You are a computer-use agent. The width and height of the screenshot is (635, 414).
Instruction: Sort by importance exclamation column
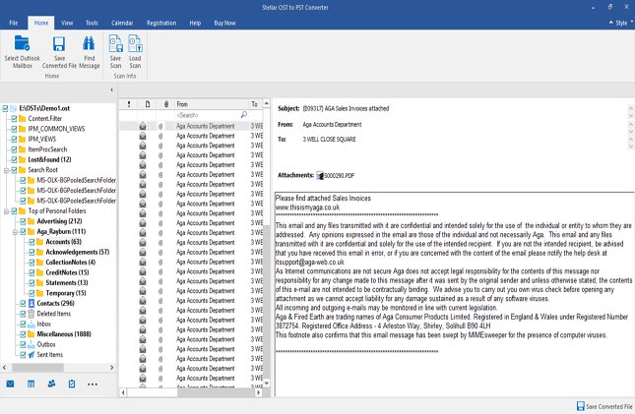[129, 104]
